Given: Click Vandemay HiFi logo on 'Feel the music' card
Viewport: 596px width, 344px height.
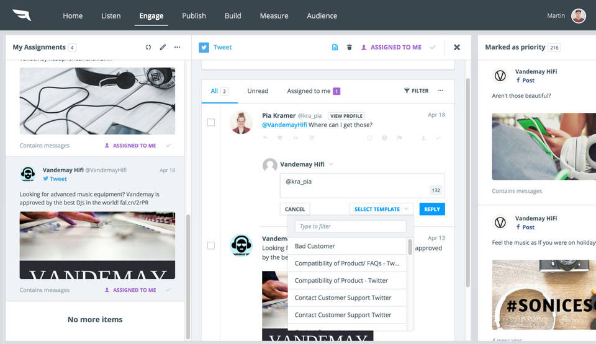Looking at the screenshot, I should [500, 223].
